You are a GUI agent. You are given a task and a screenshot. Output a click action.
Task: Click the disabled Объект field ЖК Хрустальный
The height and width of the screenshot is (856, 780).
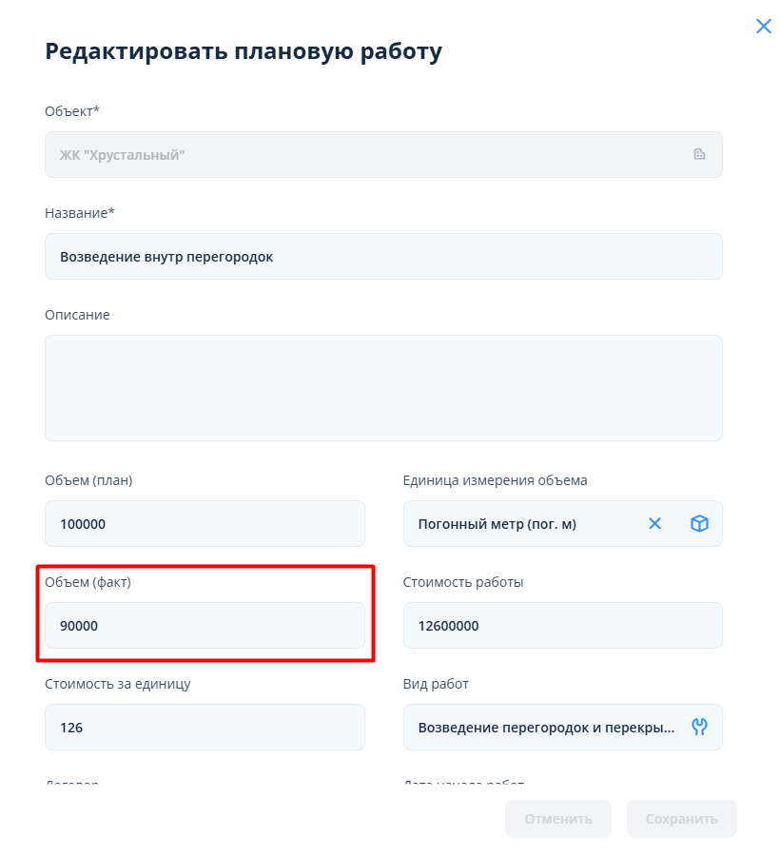[361, 154]
